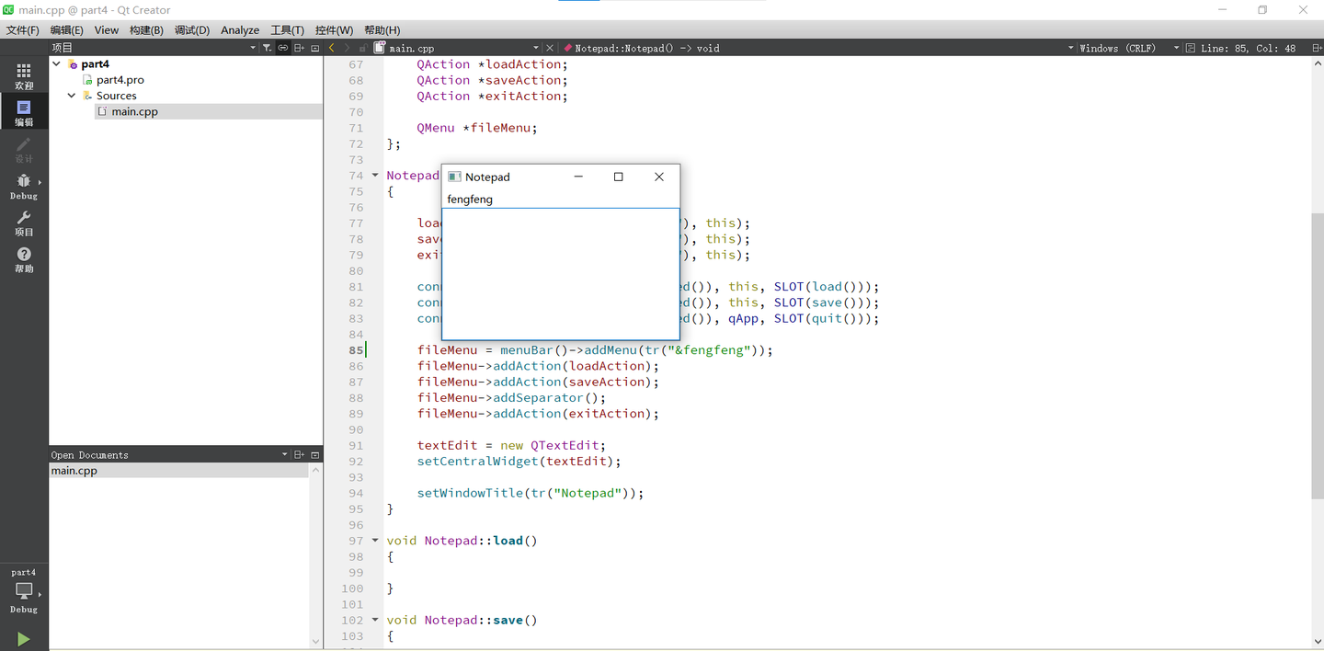This screenshot has width=1324, height=651.
Task: Switch to Debug mode in left sidebar
Action: (x=24, y=186)
